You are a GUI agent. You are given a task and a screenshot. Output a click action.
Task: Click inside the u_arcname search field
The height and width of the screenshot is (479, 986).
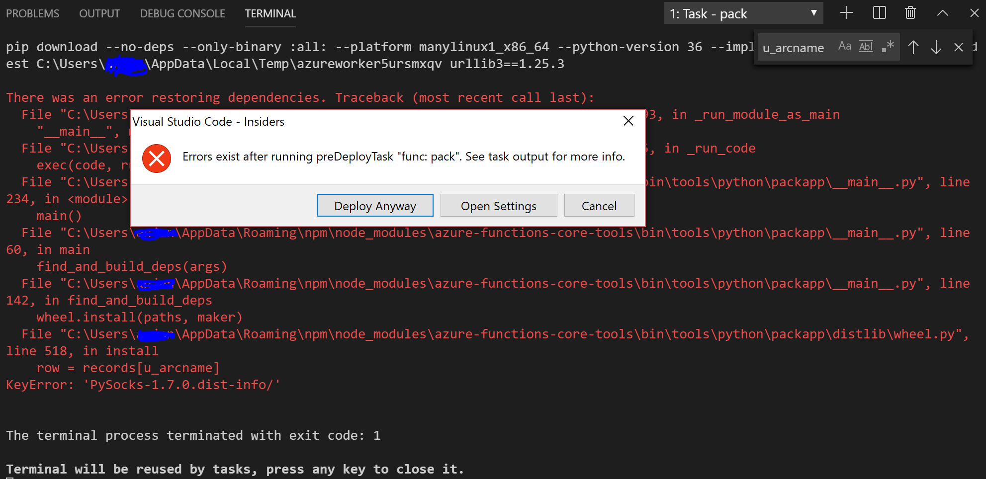click(794, 48)
